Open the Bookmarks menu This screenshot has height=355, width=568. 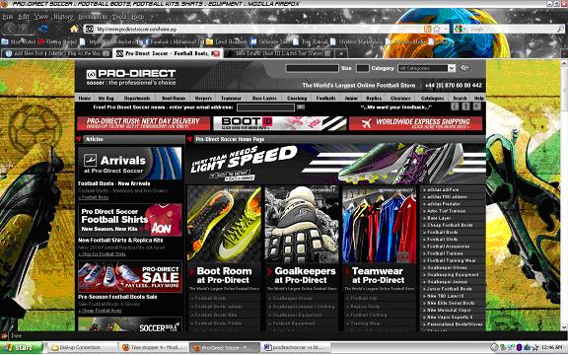pyautogui.click(x=93, y=17)
